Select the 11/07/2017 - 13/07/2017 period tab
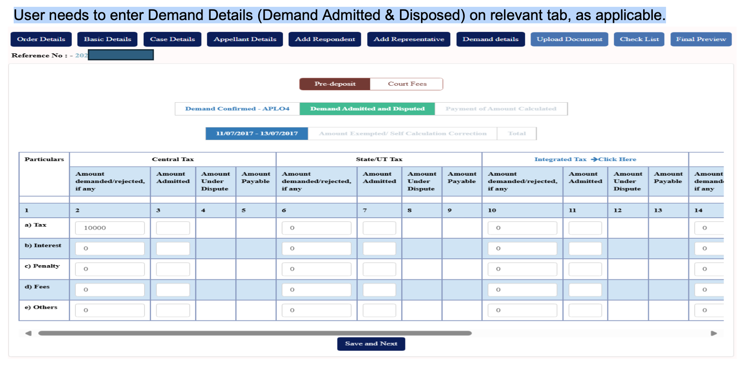This screenshot has width=749, height=366. click(x=257, y=133)
